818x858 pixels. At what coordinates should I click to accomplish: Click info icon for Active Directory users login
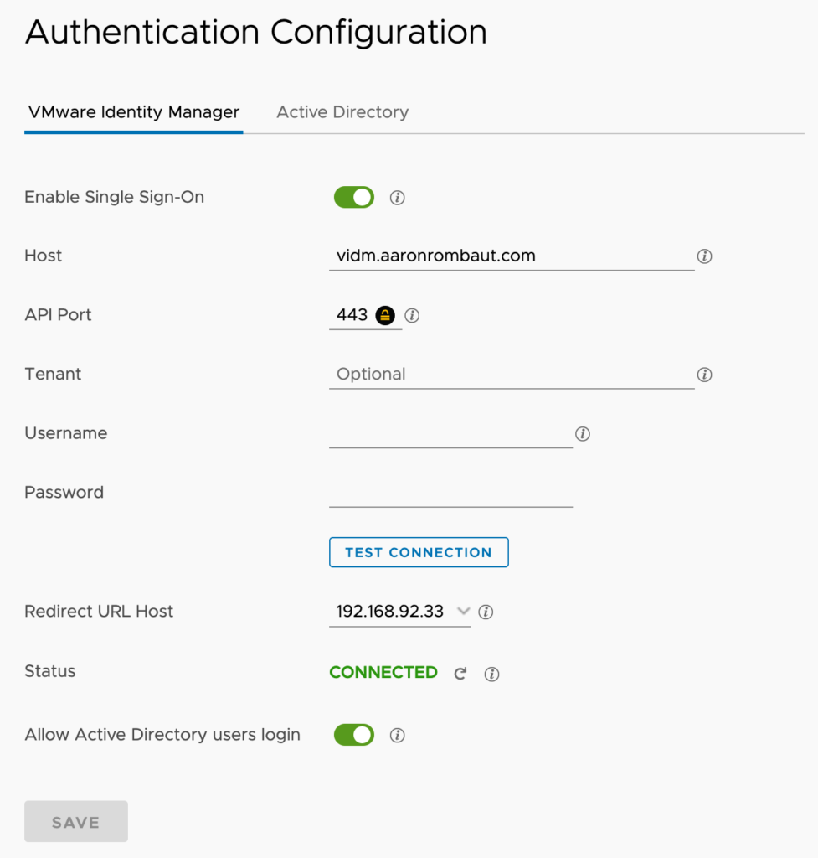pos(398,736)
